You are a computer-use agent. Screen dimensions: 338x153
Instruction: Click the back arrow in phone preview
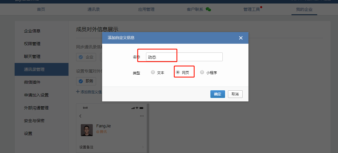click(80, 116)
